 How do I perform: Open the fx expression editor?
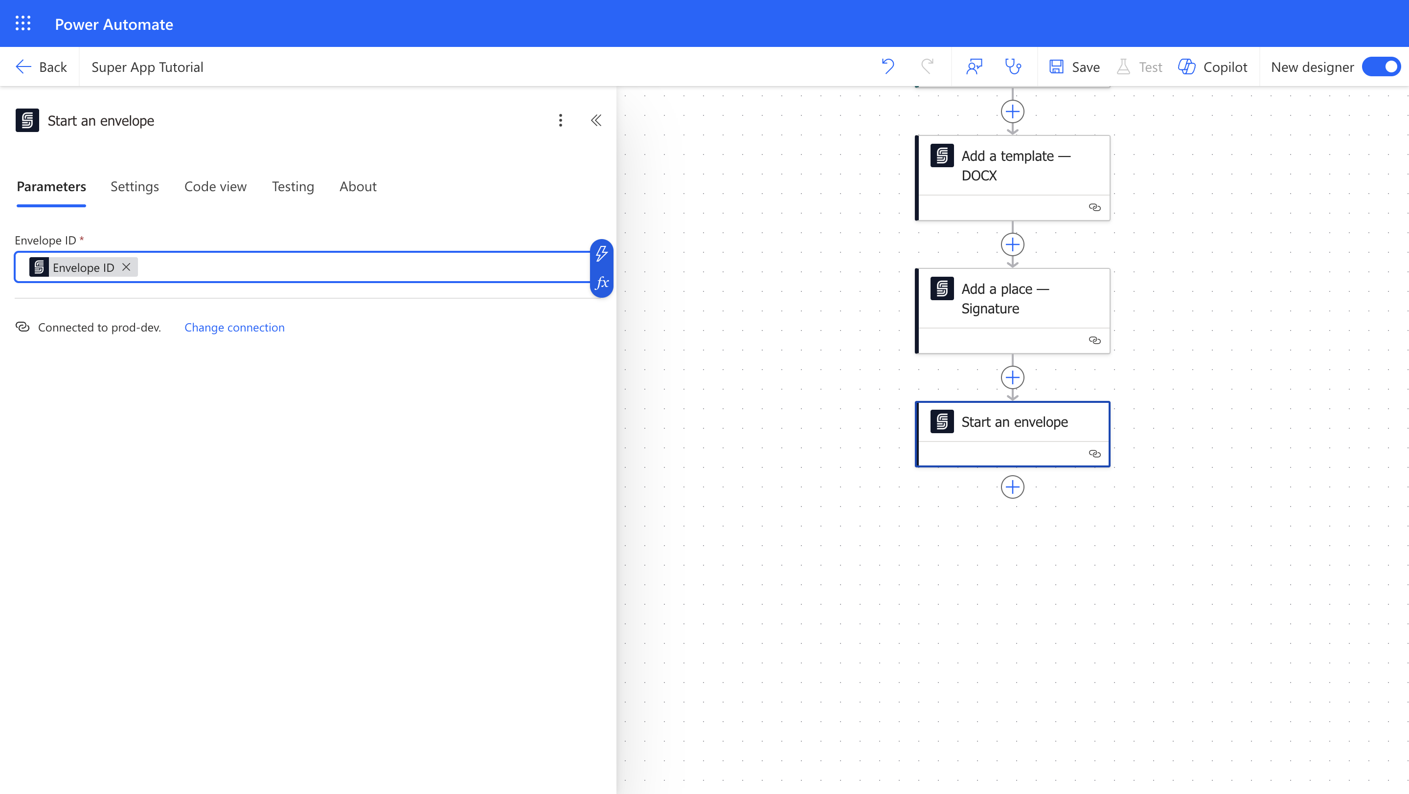point(601,283)
